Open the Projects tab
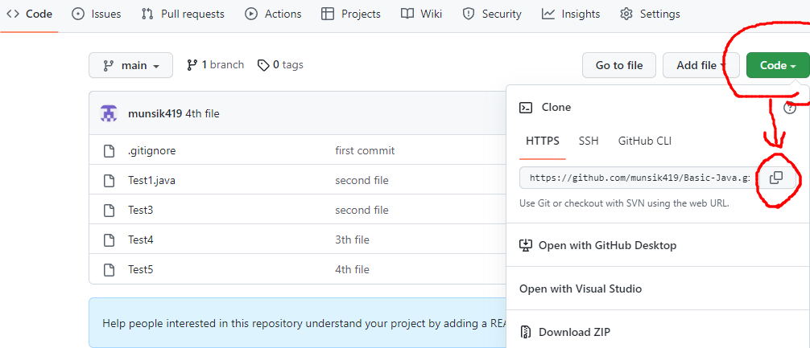The image size is (810, 348). [x=351, y=14]
